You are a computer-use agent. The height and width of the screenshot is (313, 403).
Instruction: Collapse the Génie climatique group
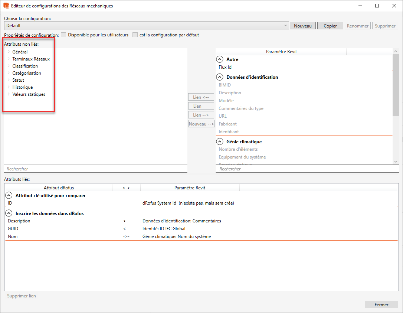[x=220, y=142]
